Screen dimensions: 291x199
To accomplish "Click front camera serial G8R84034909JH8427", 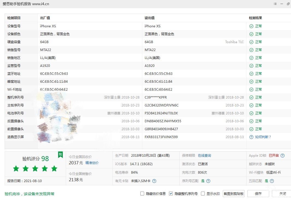I will point(161,129).
